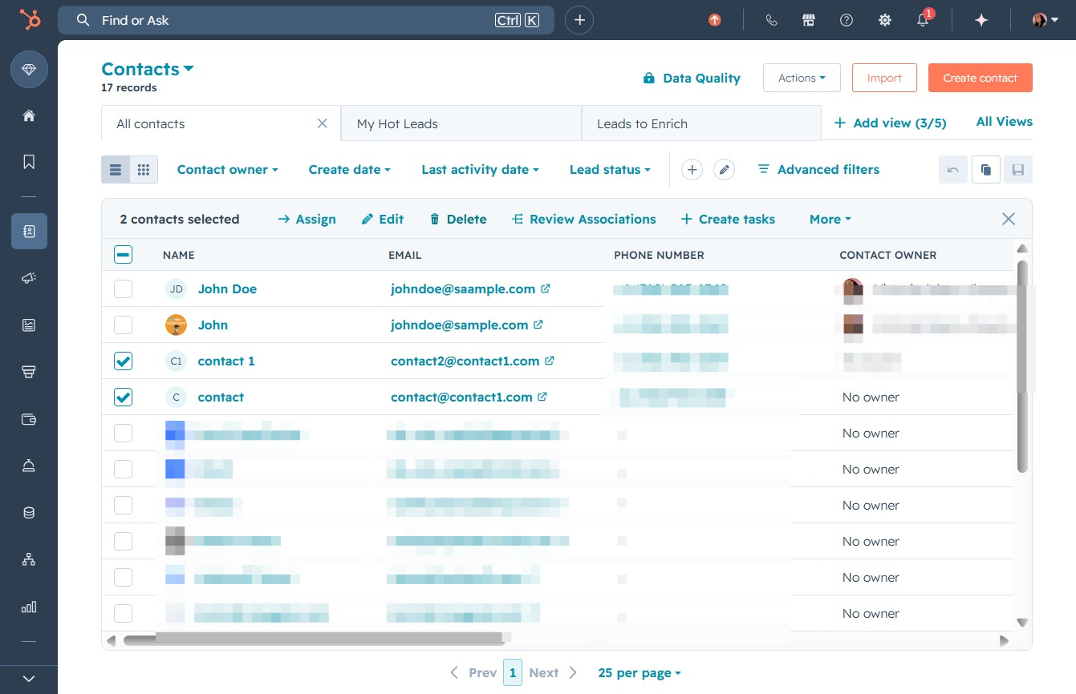
Task: Open the orange upgrade arrow icon
Action: 714,20
